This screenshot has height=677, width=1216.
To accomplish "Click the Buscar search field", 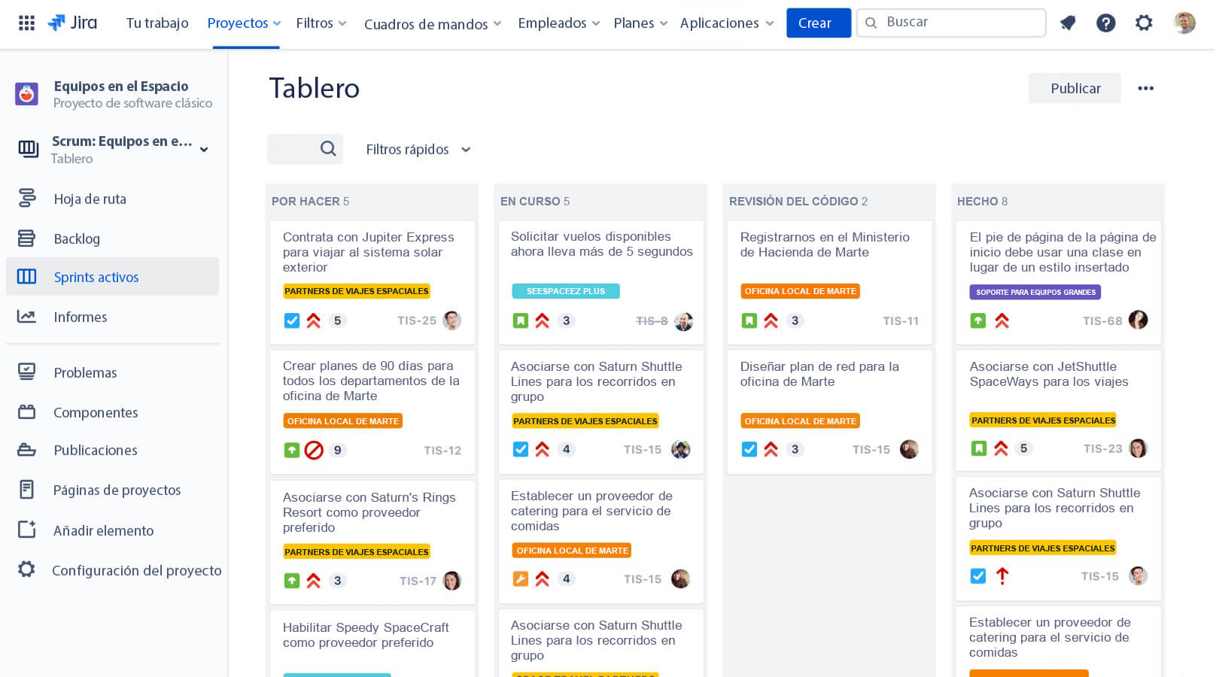I will pos(951,23).
